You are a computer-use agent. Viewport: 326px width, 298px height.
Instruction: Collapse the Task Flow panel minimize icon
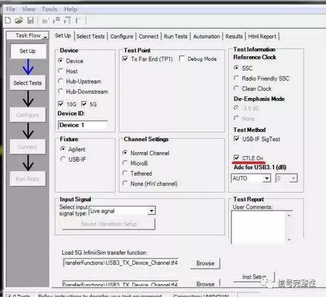tap(45, 37)
